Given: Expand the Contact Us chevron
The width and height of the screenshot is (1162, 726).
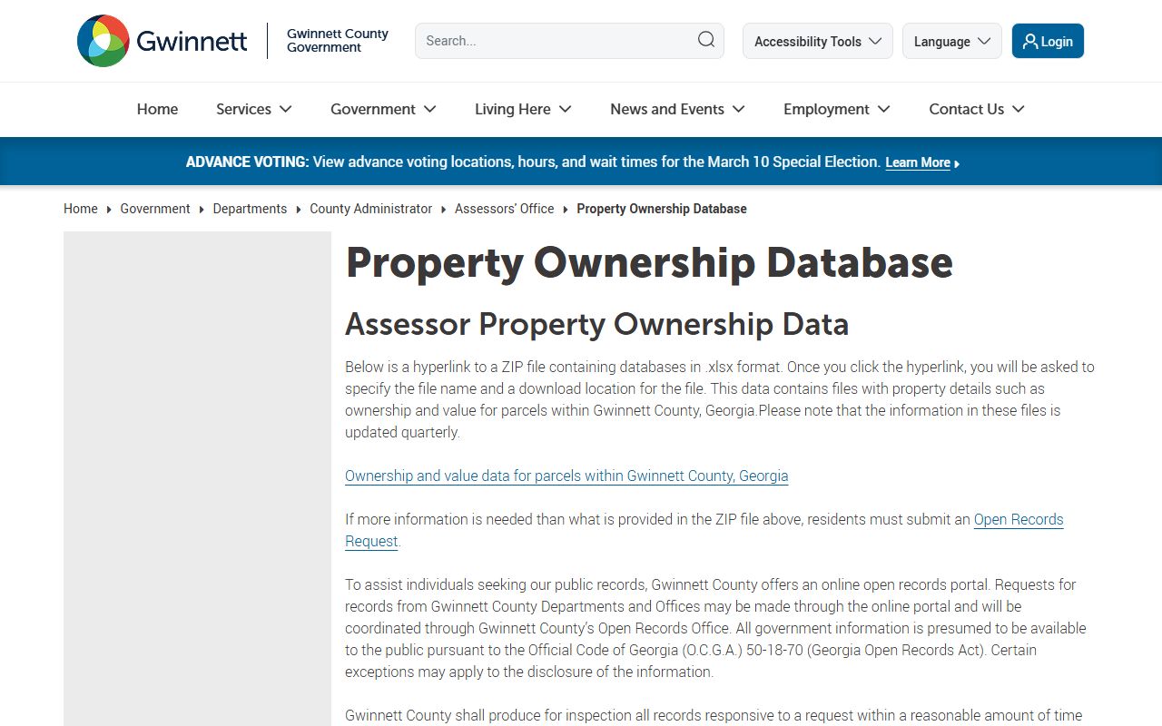Looking at the screenshot, I should click(1018, 109).
